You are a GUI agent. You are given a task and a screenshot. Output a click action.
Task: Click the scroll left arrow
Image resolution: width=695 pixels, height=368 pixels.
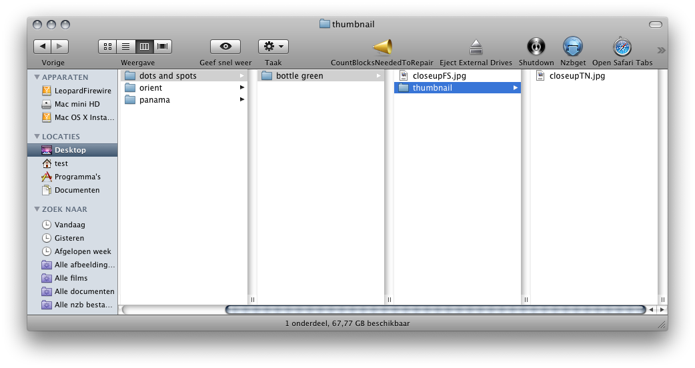click(x=651, y=309)
